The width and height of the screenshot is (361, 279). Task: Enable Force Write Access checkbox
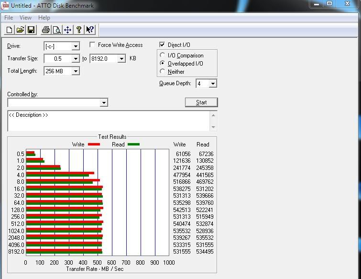click(x=92, y=45)
